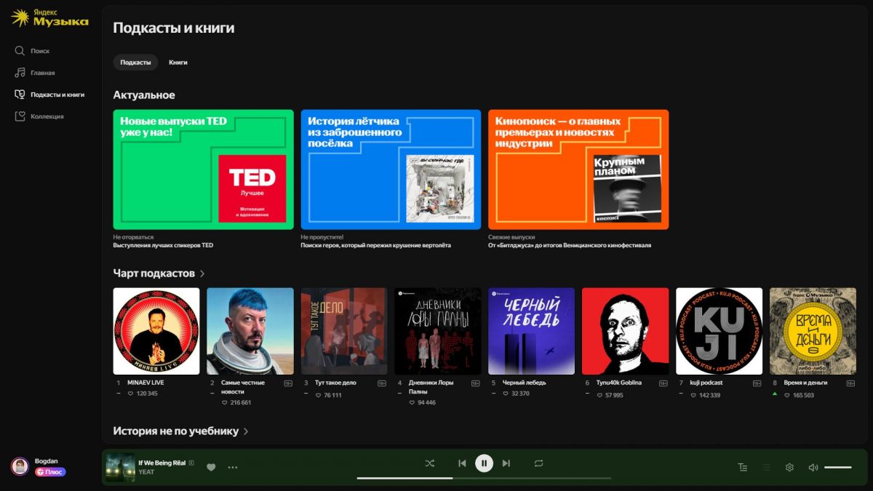The image size is (873, 491).
Task: Click the Дневники Лоры Палны title
Action: click(x=431, y=387)
